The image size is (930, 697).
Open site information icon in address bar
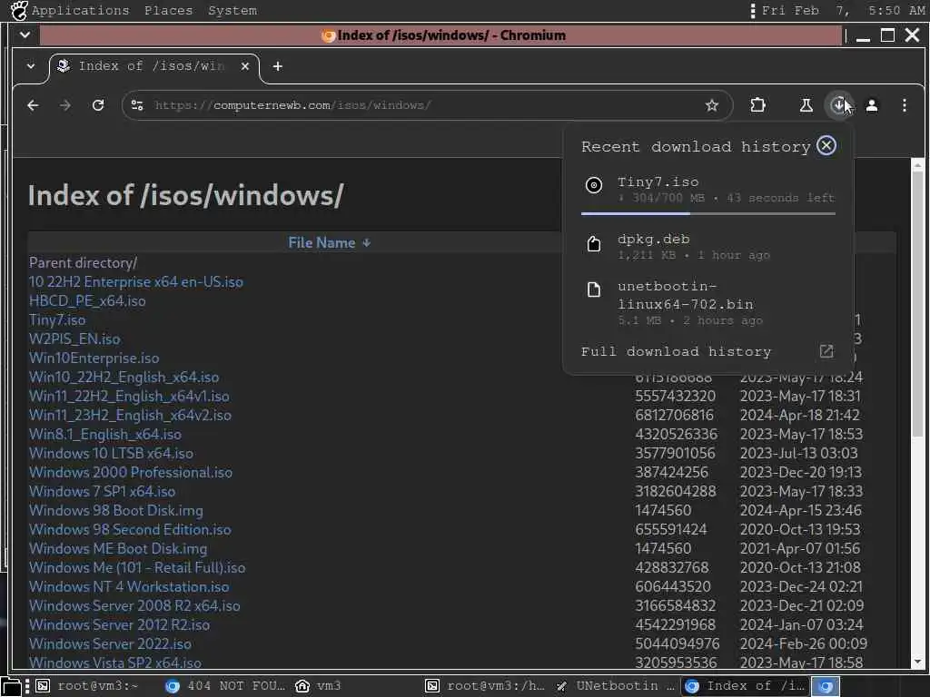pyautogui.click(x=137, y=105)
